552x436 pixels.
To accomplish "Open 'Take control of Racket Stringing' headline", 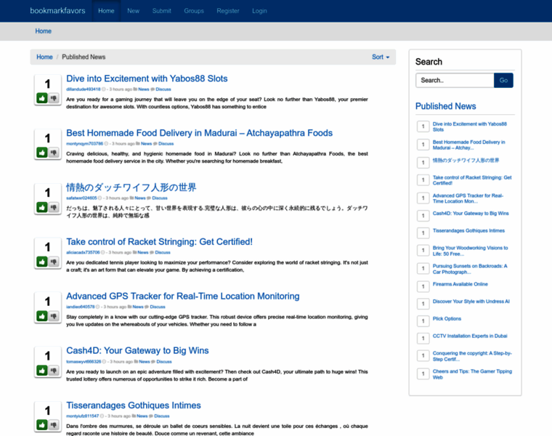I will tap(159, 241).
